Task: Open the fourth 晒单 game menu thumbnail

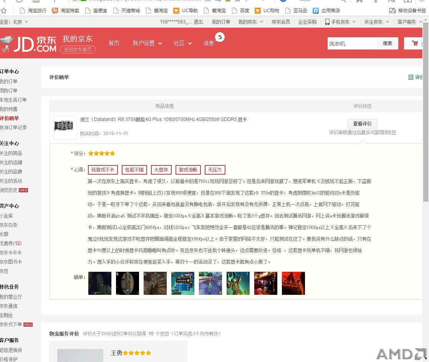Action: click(183, 283)
